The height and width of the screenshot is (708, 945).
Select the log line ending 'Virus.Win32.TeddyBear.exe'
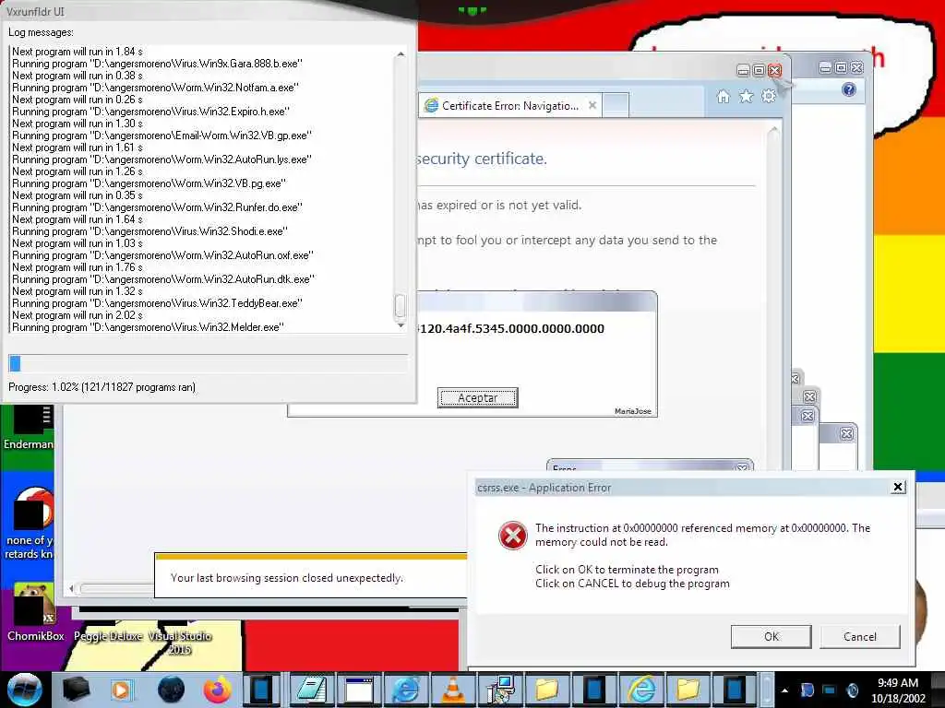157,303
